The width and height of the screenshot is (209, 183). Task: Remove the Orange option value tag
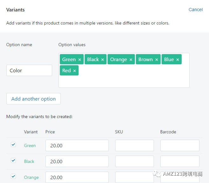click(x=131, y=60)
